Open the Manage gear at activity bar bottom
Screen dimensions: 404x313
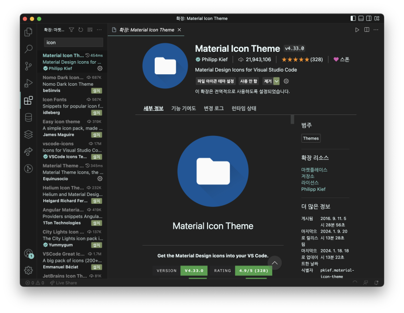tap(28, 270)
